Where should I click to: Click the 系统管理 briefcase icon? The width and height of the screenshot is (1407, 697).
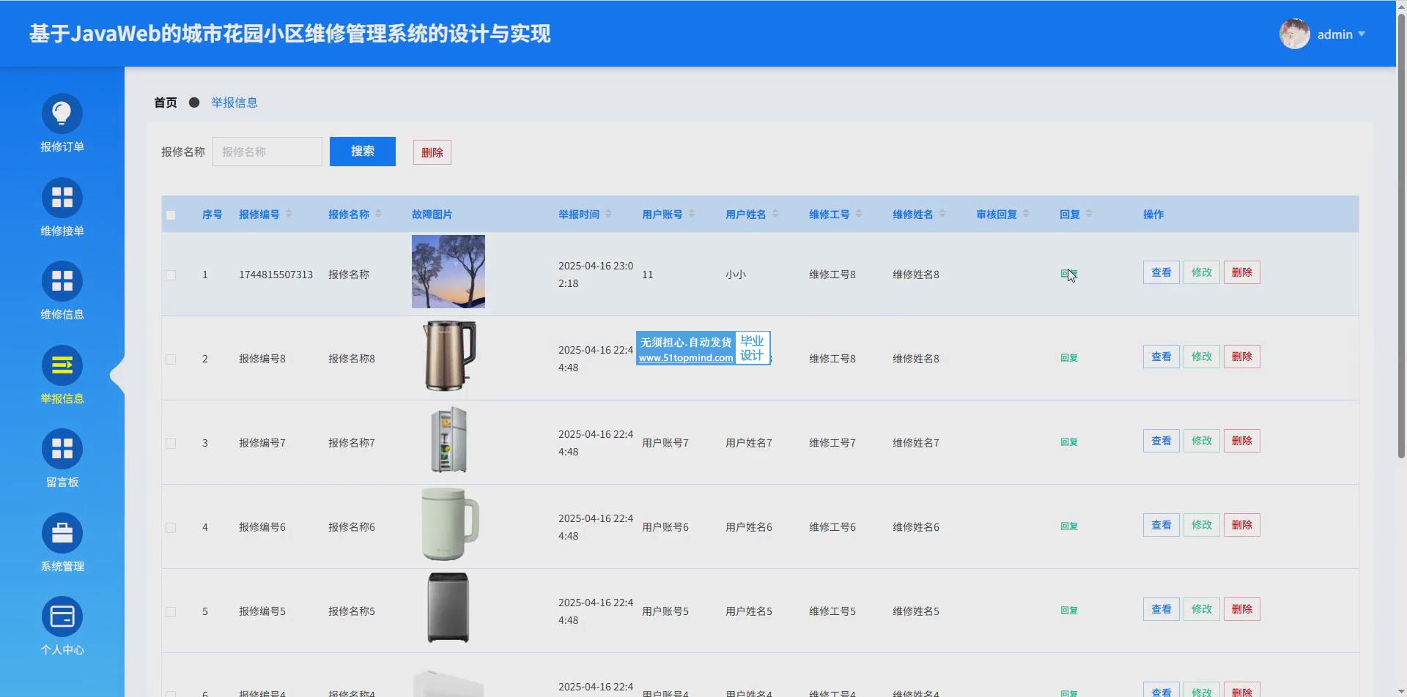62,533
